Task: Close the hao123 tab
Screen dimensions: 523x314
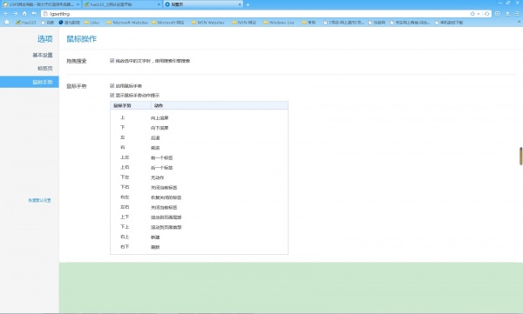Action: click(159, 4)
